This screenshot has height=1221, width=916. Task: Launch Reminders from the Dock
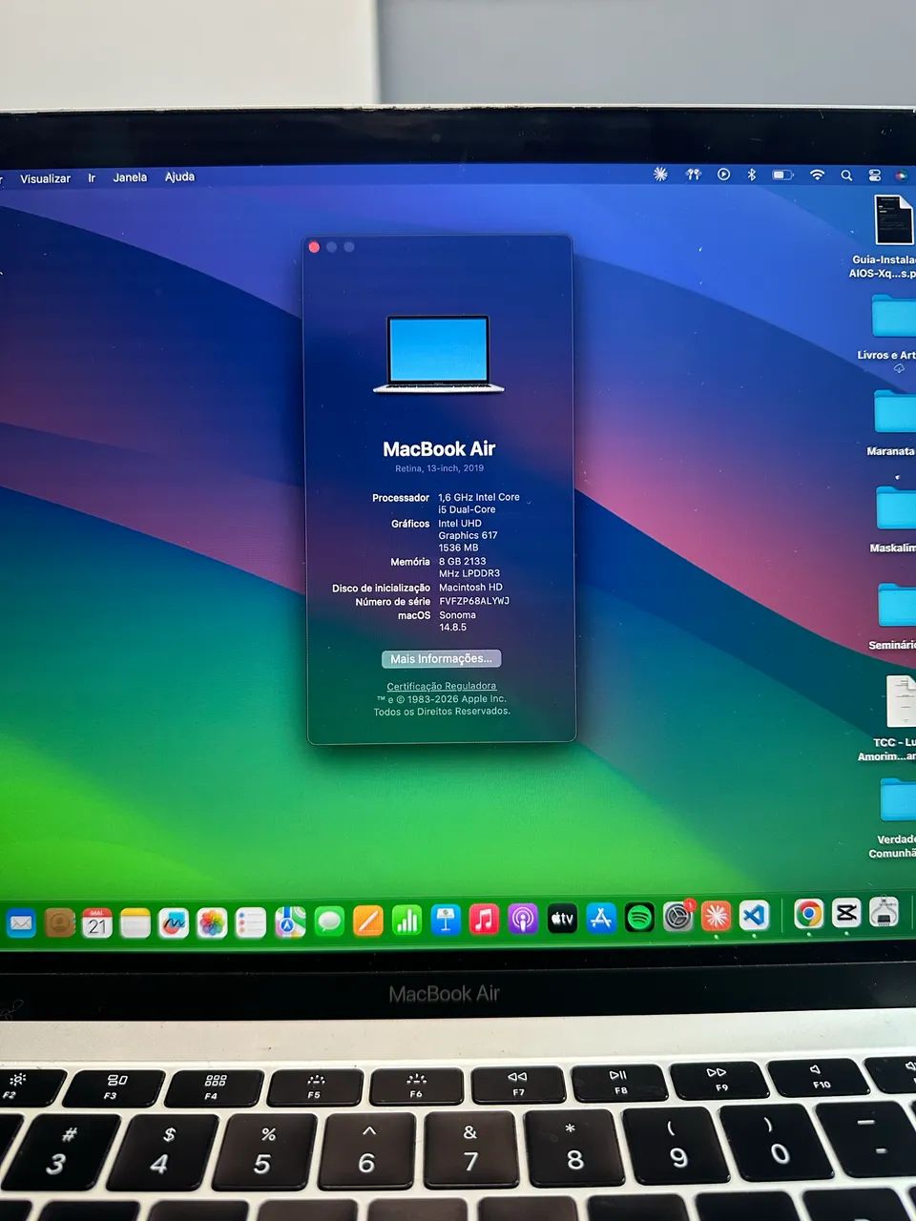(251, 922)
